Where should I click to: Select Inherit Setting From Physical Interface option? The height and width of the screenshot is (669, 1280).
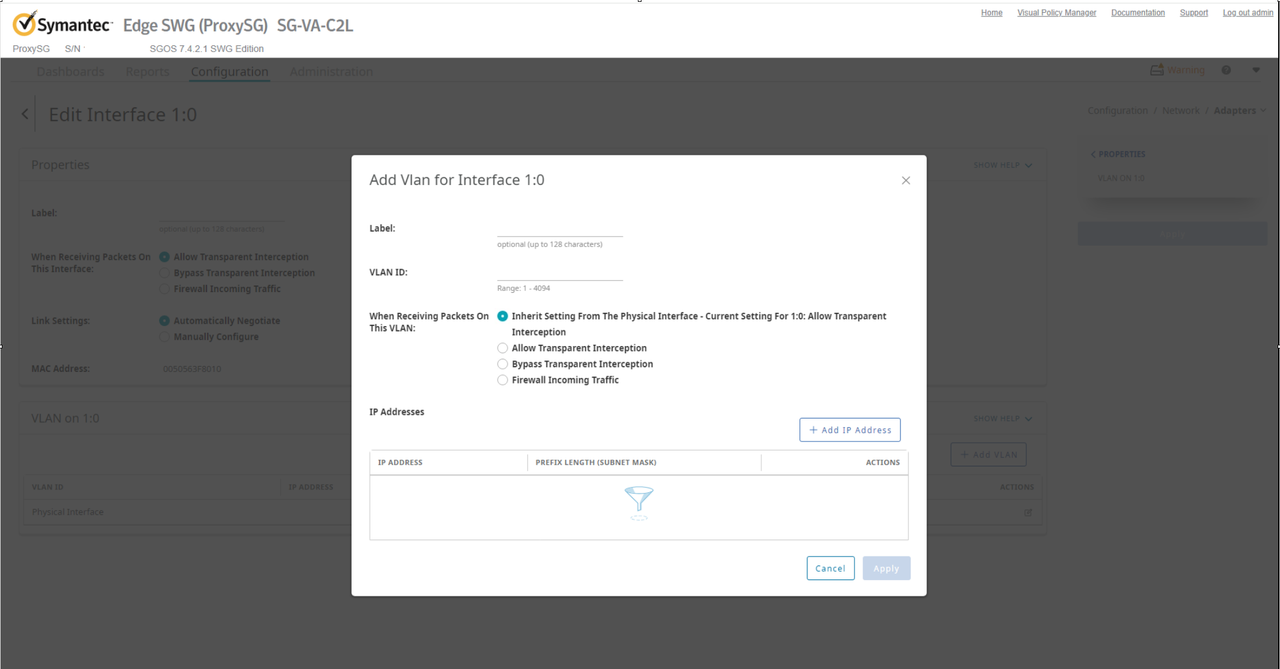pyautogui.click(x=502, y=316)
